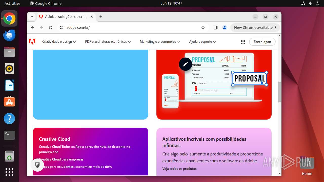Launch Google Chrome from the dock
The width and height of the screenshot is (324, 182).
[9, 19]
